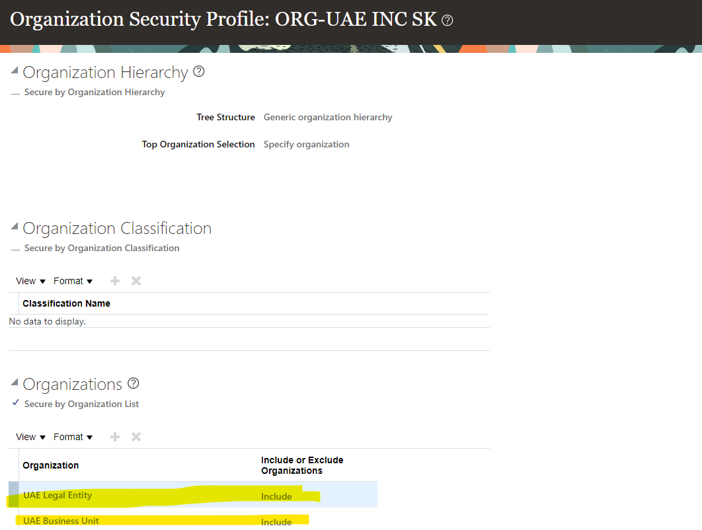Click the Top Organization Selection label

(198, 145)
